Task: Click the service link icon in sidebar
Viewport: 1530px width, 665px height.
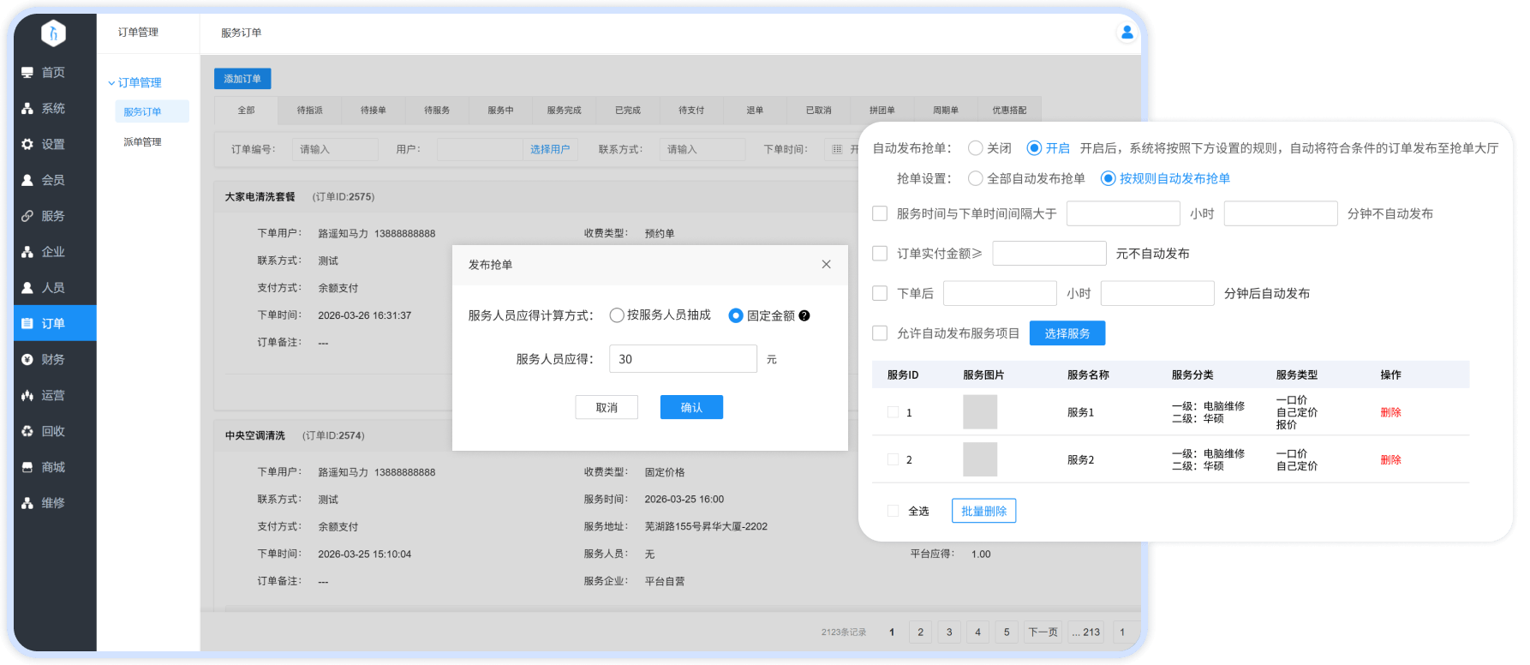Action: coord(27,216)
